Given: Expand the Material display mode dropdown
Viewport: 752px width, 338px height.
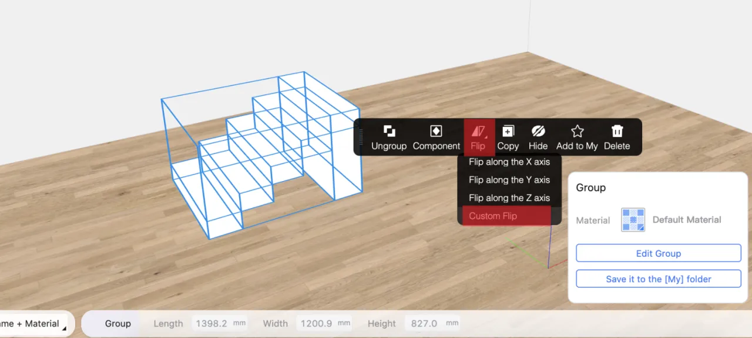Looking at the screenshot, I should point(36,324).
